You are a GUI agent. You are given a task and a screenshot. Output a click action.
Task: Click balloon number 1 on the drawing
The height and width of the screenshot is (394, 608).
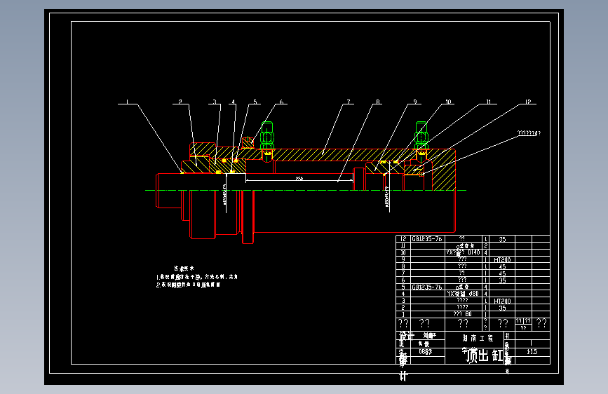[x=127, y=102]
